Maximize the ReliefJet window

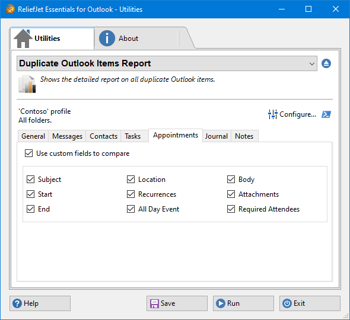(x=308, y=9)
